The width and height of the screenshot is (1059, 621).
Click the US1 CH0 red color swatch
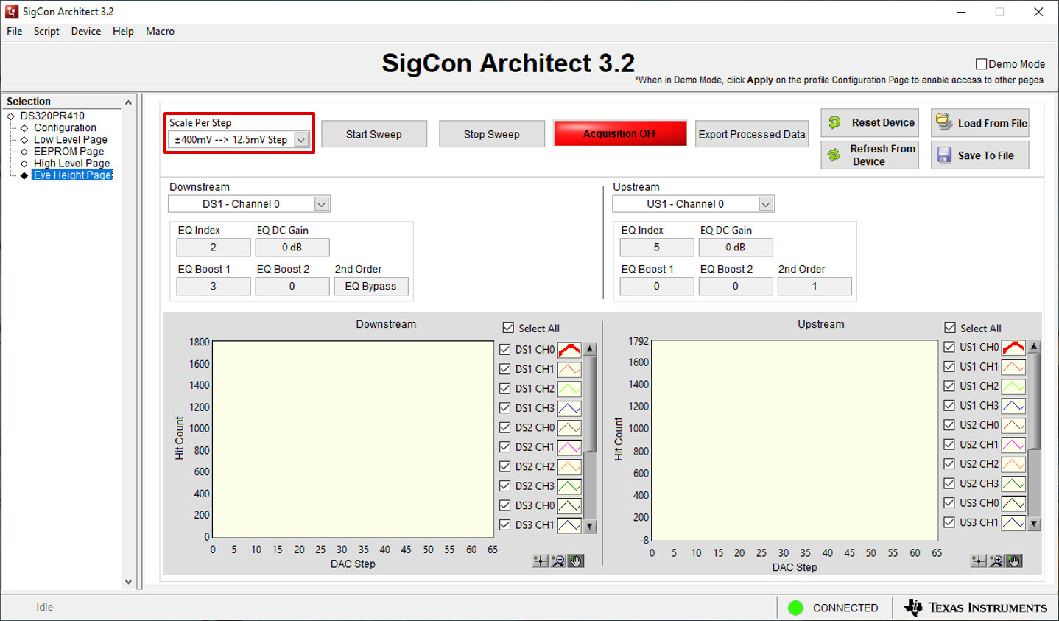click(x=1014, y=346)
